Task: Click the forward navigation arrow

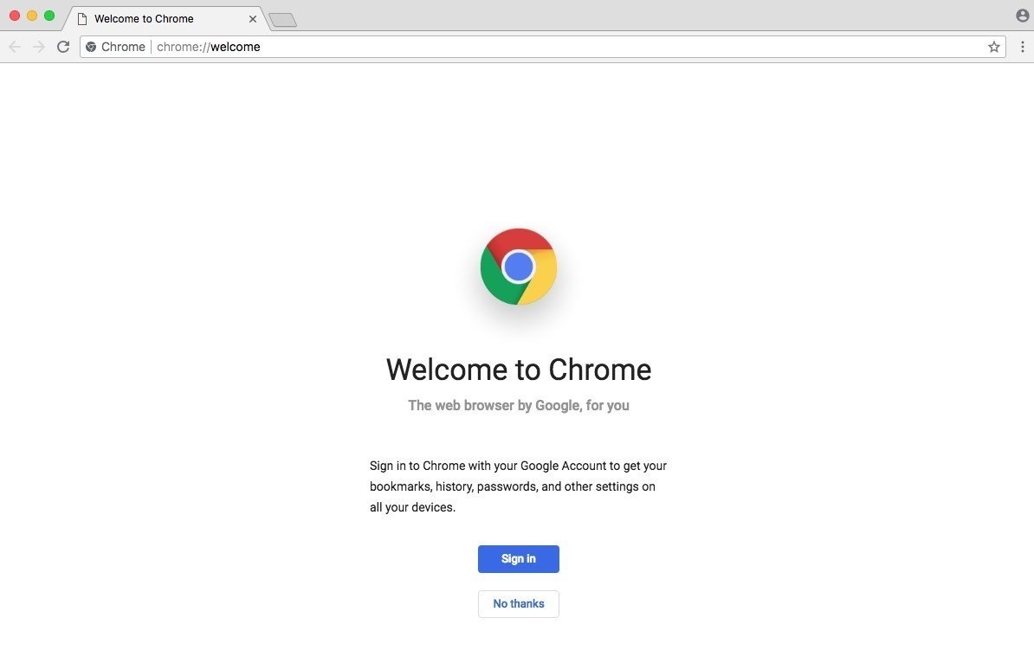Action: (x=39, y=47)
